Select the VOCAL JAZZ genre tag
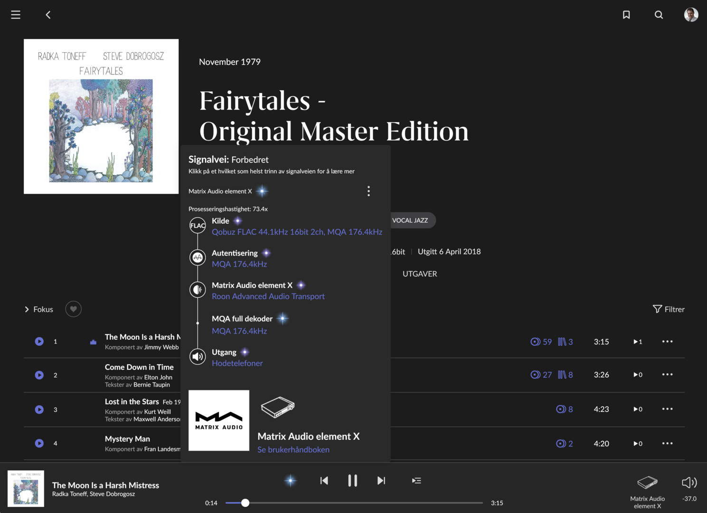 click(x=410, y=220)
